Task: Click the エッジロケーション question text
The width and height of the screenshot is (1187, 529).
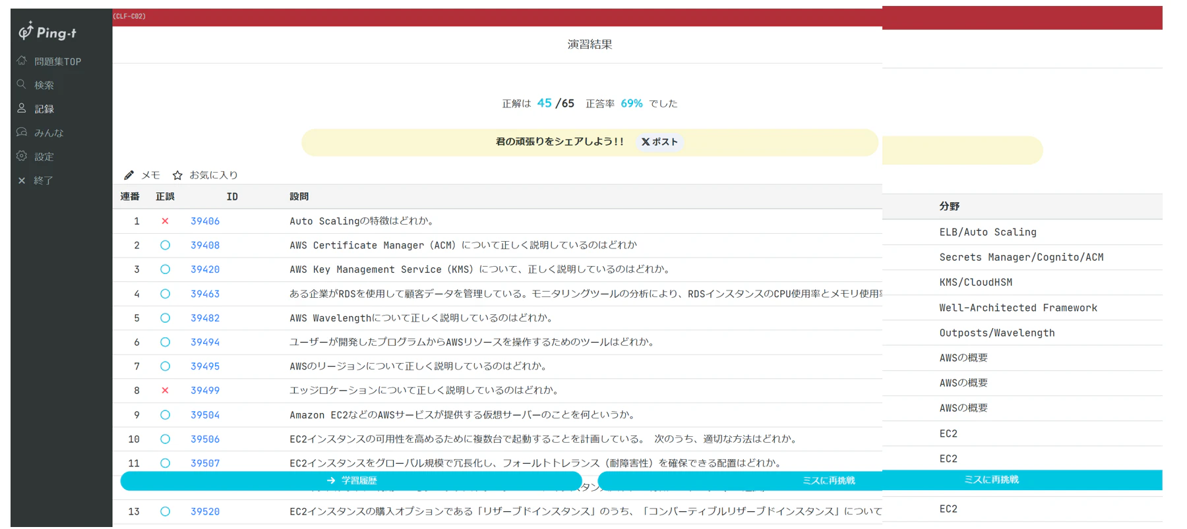Action: 425,391
